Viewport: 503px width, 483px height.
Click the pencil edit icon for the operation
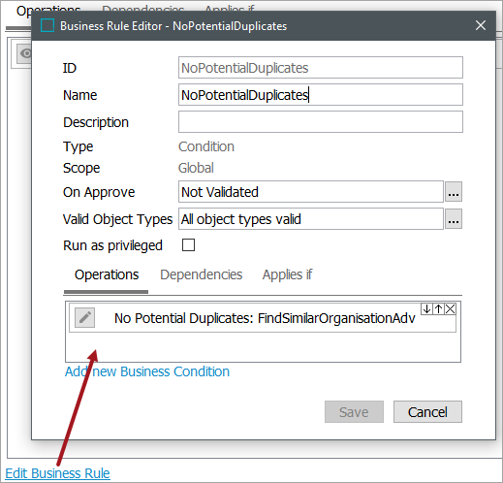(x=84, y=317)
